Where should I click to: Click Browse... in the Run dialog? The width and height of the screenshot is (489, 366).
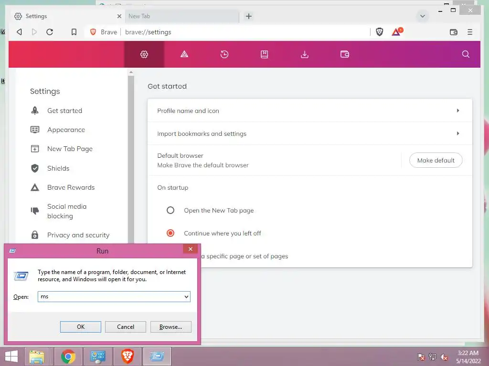(170, 327)
